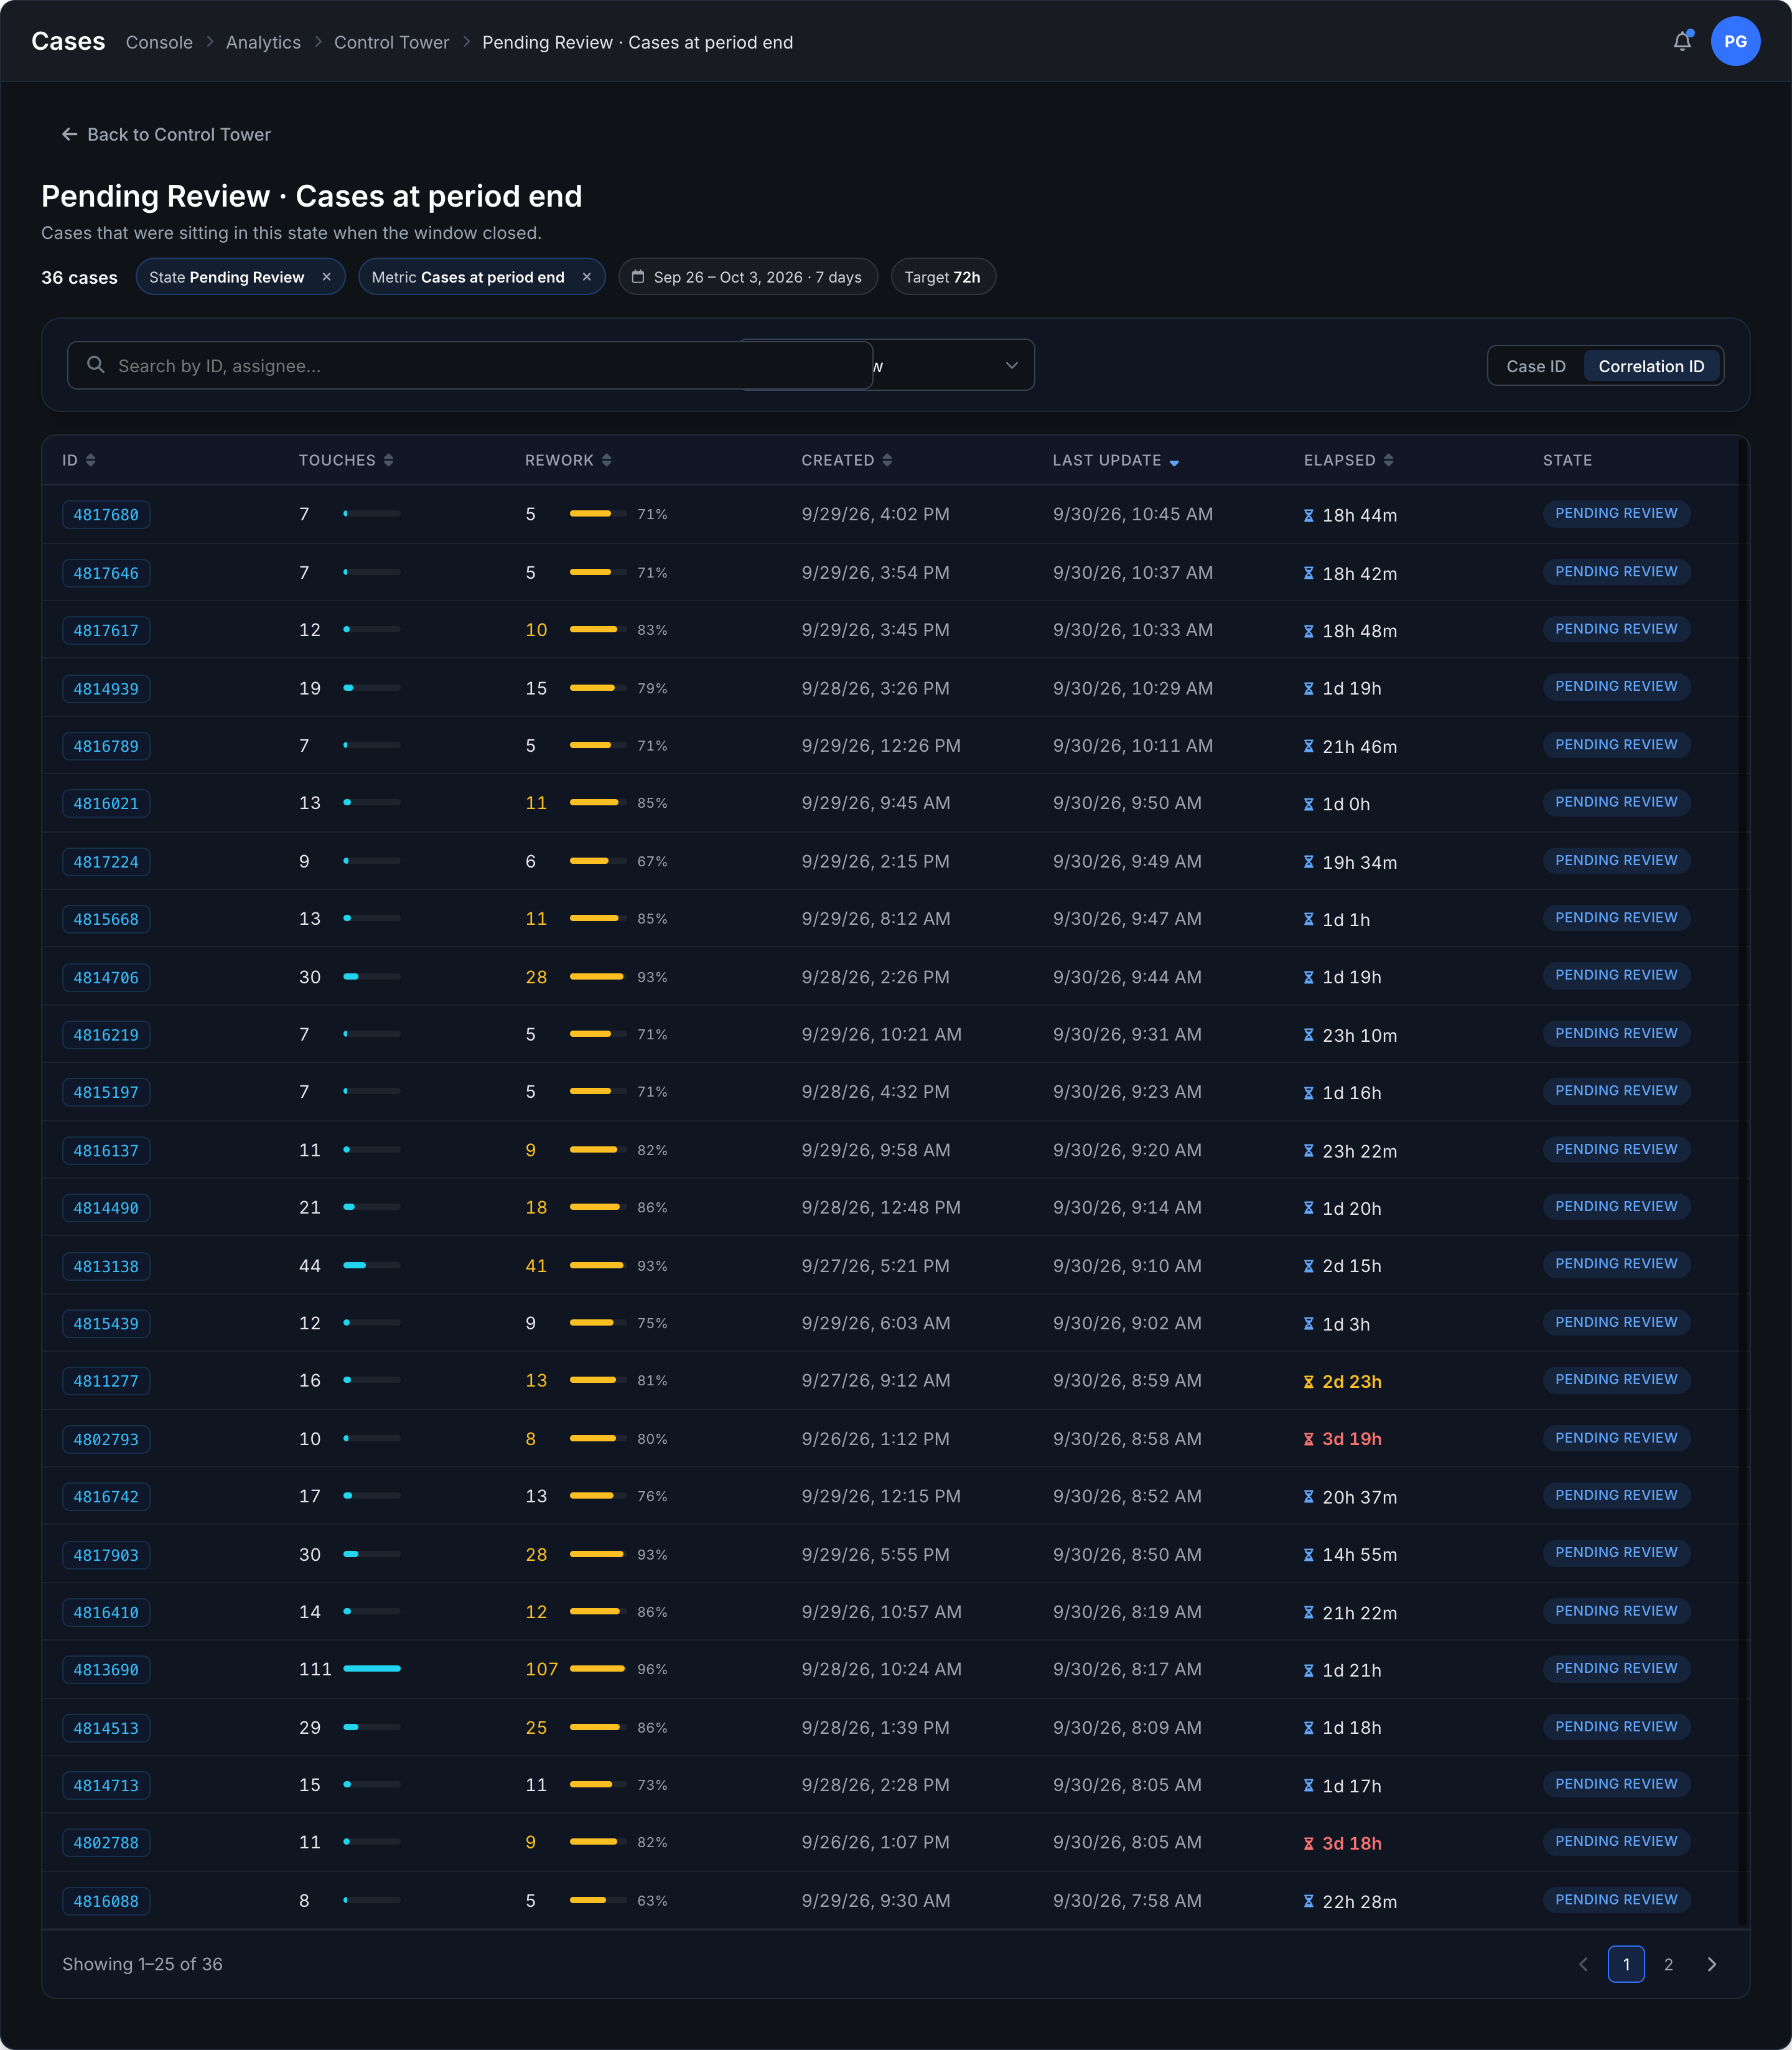
Task: Sort by the Elapsed column arrows
Action: [1388, 460]
